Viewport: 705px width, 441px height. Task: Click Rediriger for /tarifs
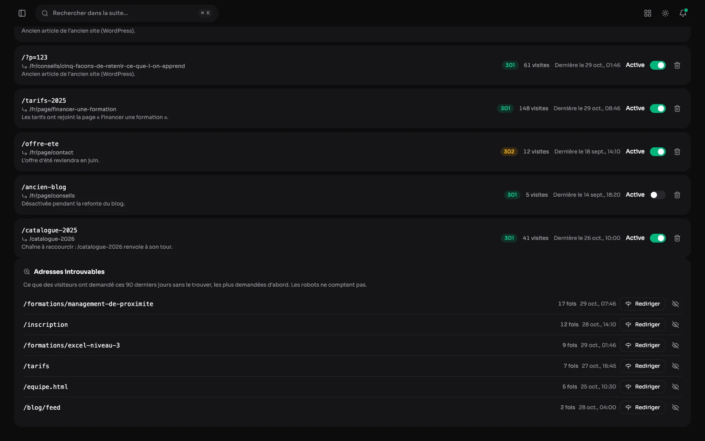point(642,366)
